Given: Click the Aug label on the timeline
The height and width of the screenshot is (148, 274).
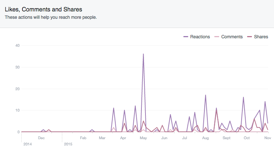Looking at the screenshot, I should pos(205,138).
